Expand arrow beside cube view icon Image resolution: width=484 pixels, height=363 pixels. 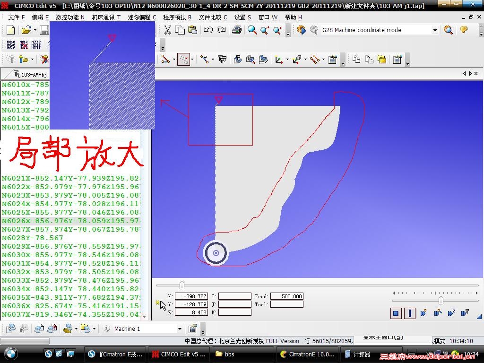point(305,59)
